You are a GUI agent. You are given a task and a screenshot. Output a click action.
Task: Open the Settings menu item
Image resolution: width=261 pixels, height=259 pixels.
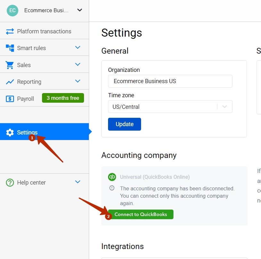44,132
